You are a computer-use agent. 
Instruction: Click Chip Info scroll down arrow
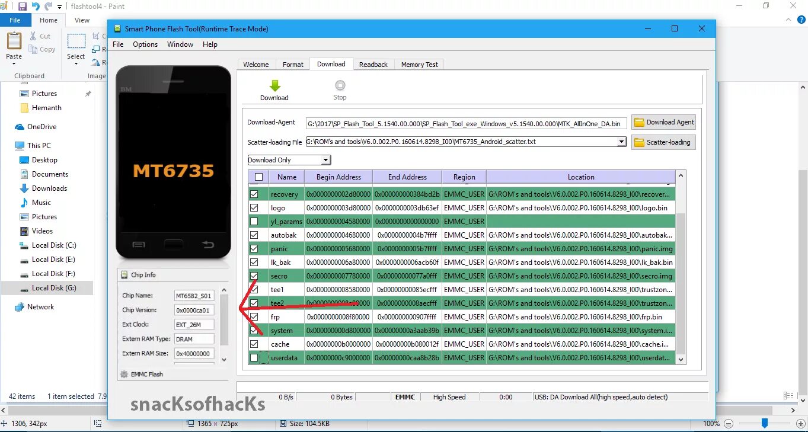coord(224,360)
